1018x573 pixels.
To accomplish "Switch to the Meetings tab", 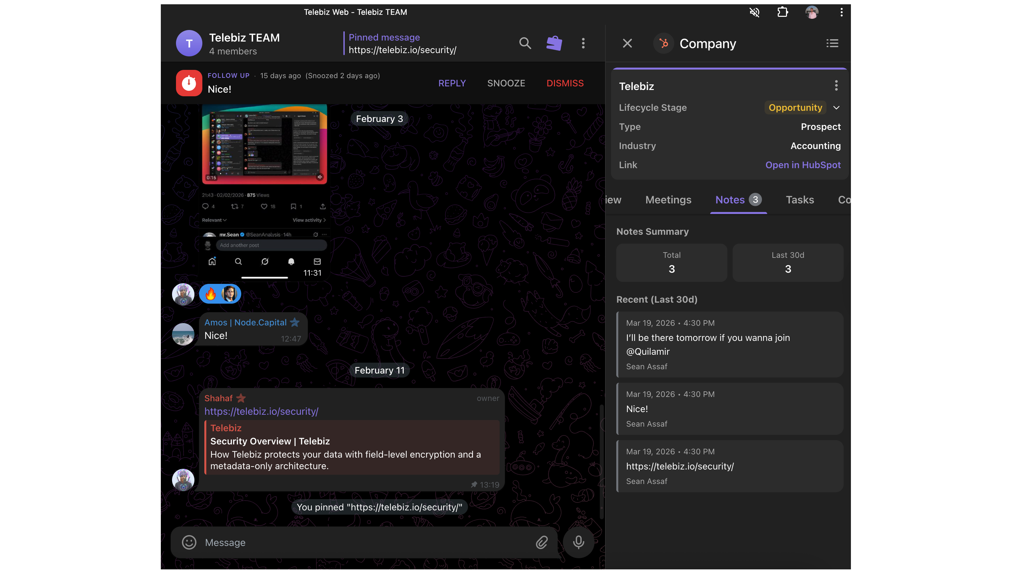I will [668, 200].
